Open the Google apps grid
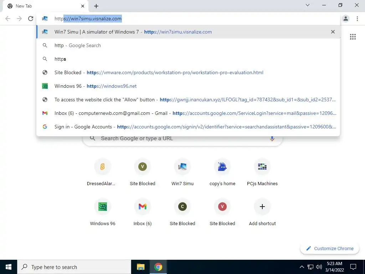This screenshot has width=365, height=274. 353,37
